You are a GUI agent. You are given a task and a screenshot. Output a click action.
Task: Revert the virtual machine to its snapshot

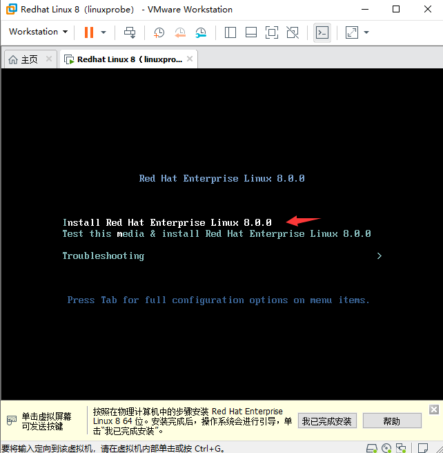point(180,32)
